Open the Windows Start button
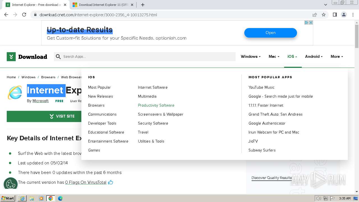Screen dimensions: 359x202 (8, 198)
